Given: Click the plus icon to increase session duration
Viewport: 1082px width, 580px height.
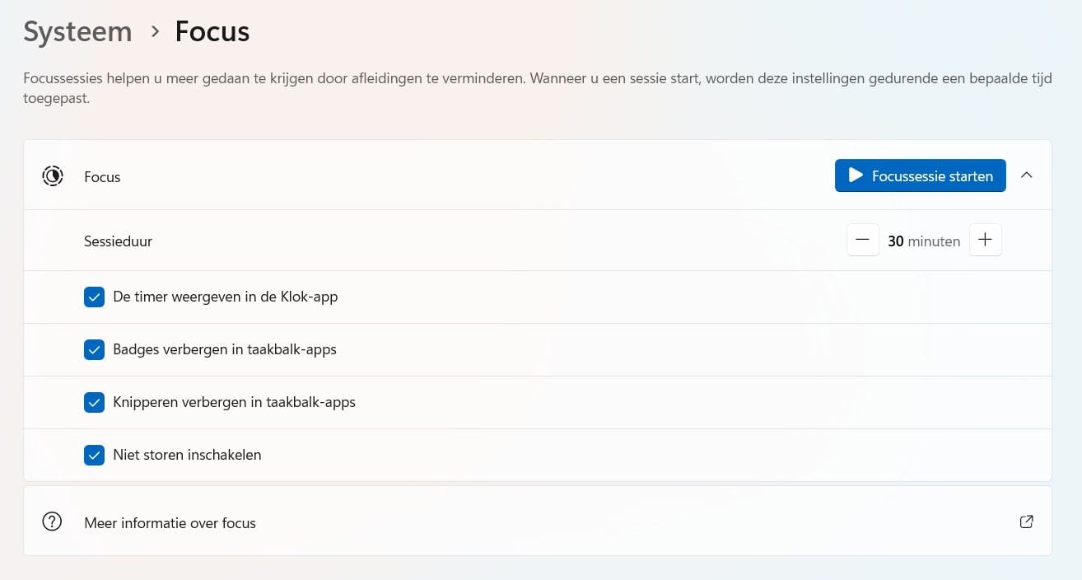Looking at the screenshot, I should click(x=985, y=239).
